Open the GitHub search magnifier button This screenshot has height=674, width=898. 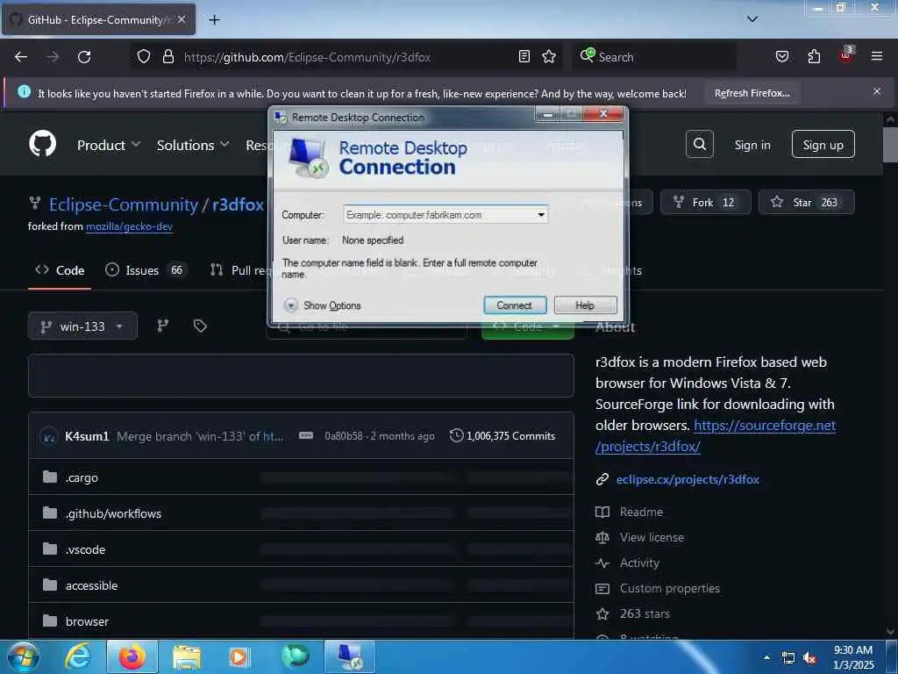[x=699, y=144]
